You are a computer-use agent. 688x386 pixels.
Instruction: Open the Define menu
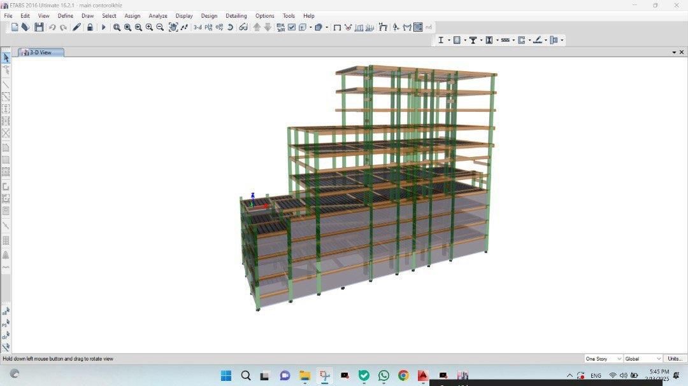click(66, 16)
